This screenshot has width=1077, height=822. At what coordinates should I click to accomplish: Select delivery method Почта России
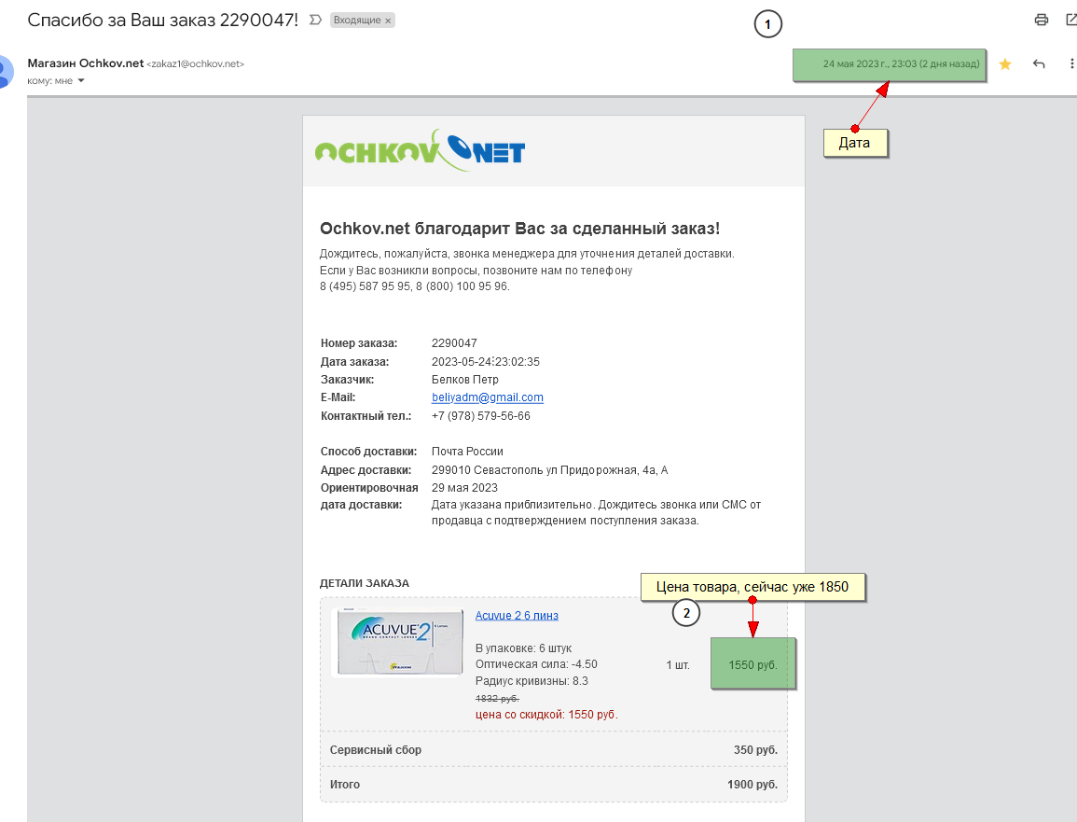click(x=467, y=452)
